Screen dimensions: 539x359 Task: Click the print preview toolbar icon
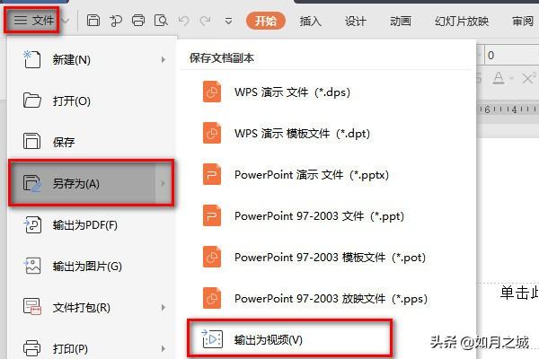click(x=161, y=21)
